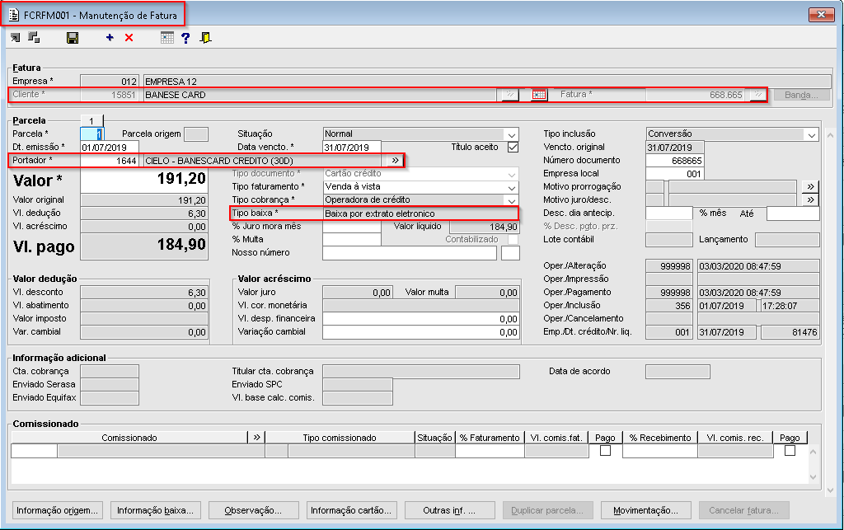Exit the form using the yellow door icon
This screenshot has height=530, width=844.
205,38
